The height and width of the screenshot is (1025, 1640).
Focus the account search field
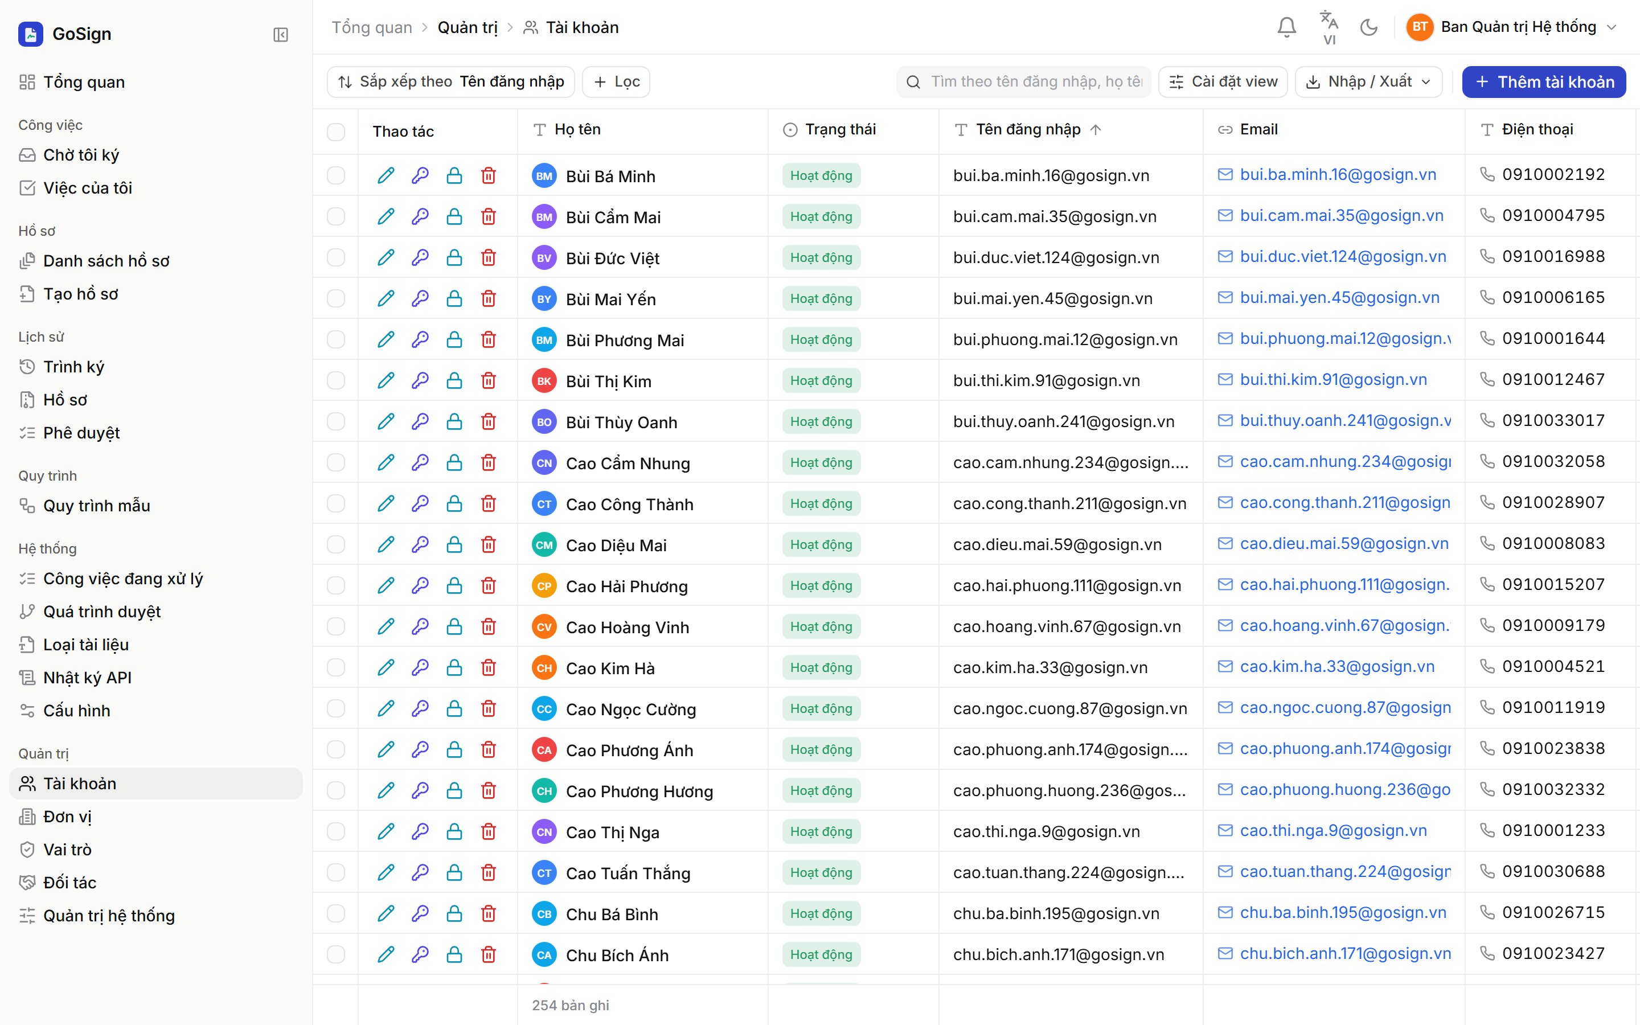click(x=1023, y=82)
